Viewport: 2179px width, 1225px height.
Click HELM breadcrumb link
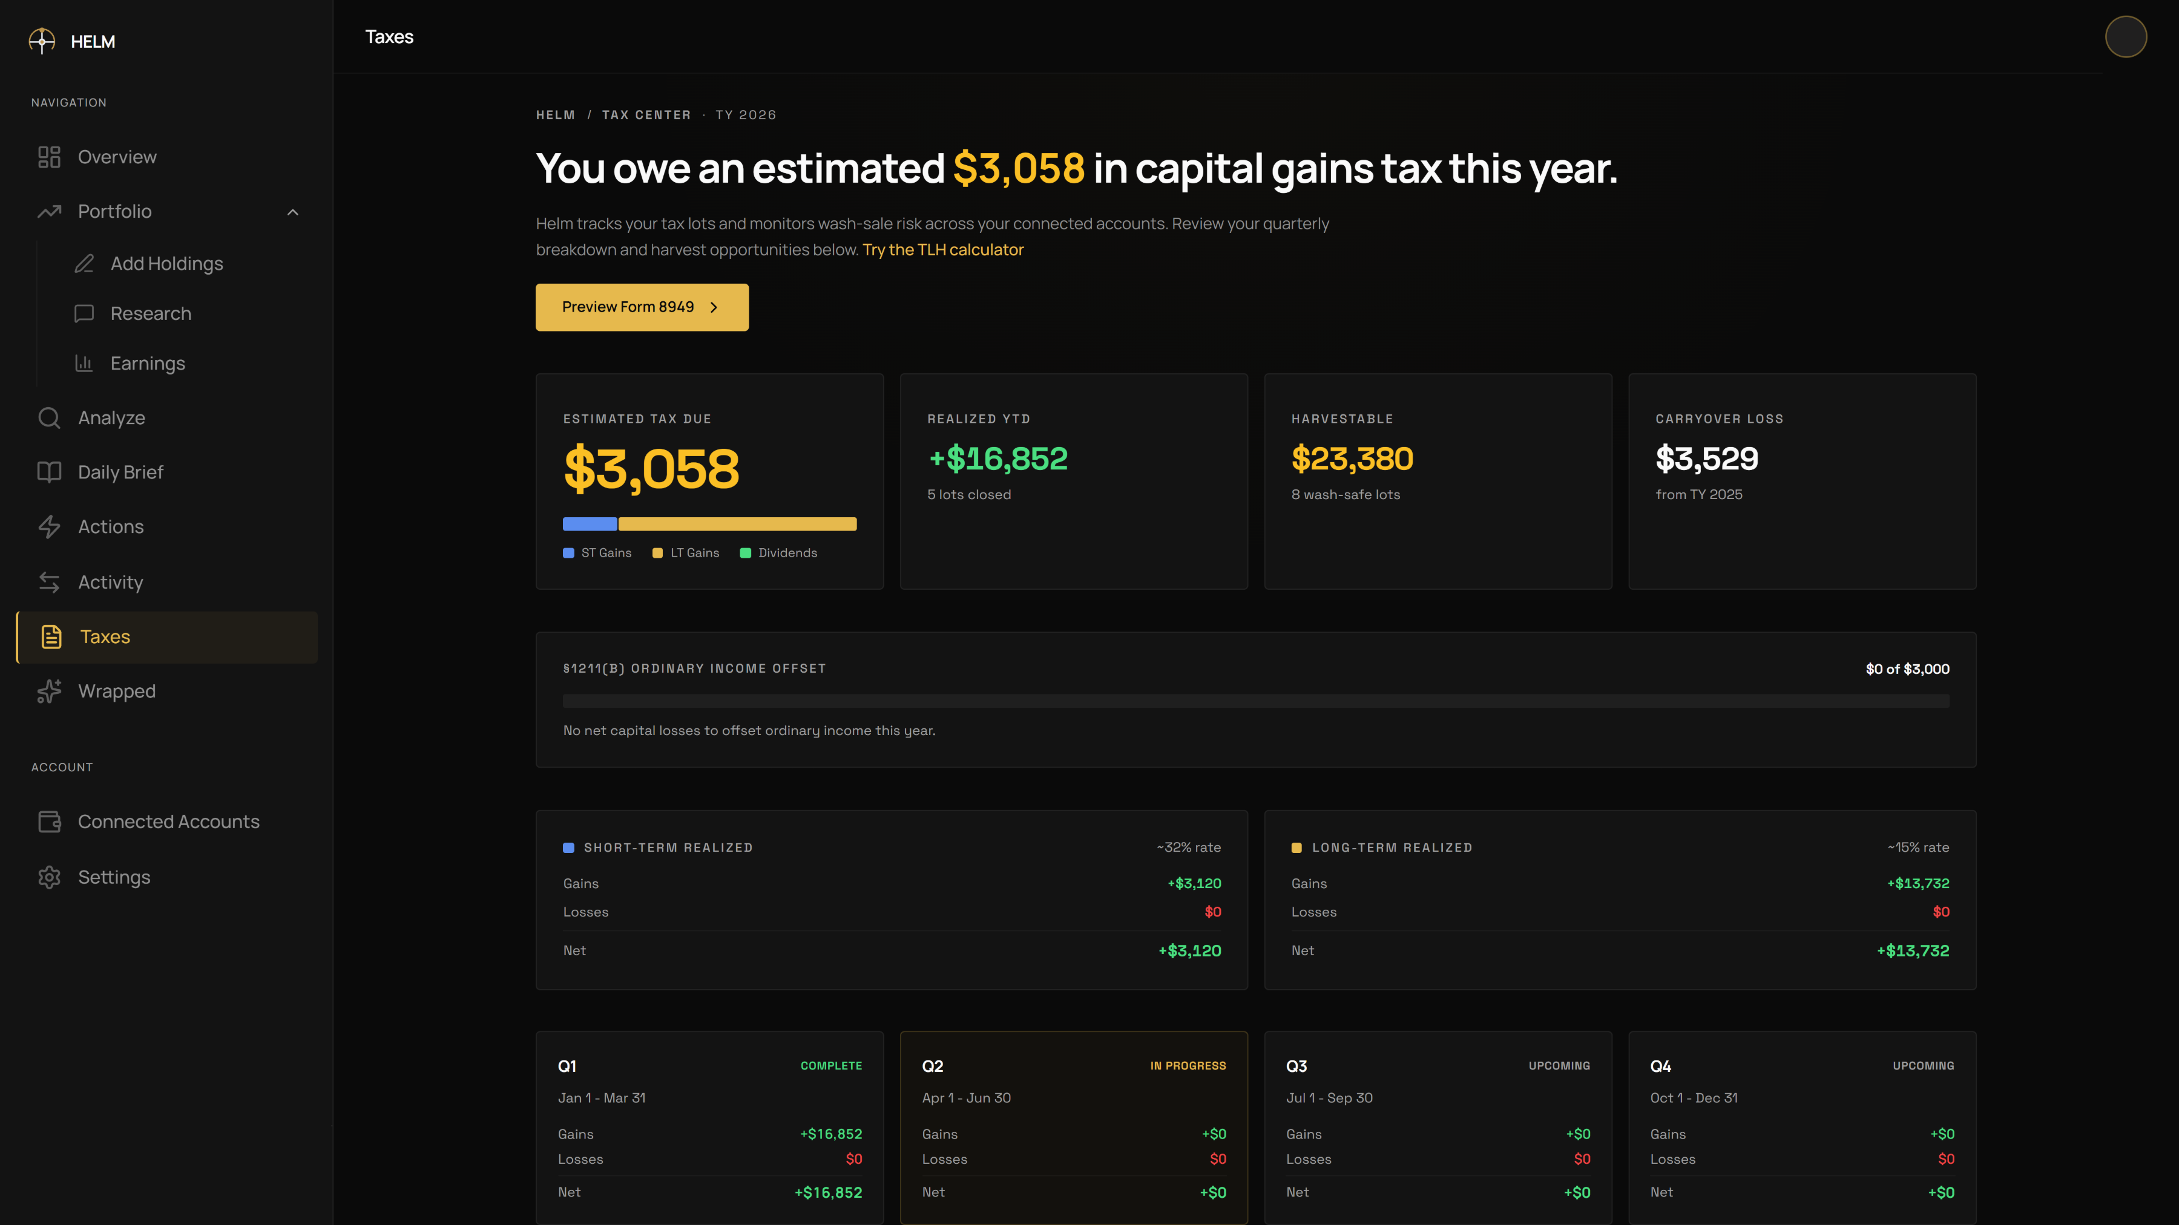pyautogui.click(x=555, y=115)
